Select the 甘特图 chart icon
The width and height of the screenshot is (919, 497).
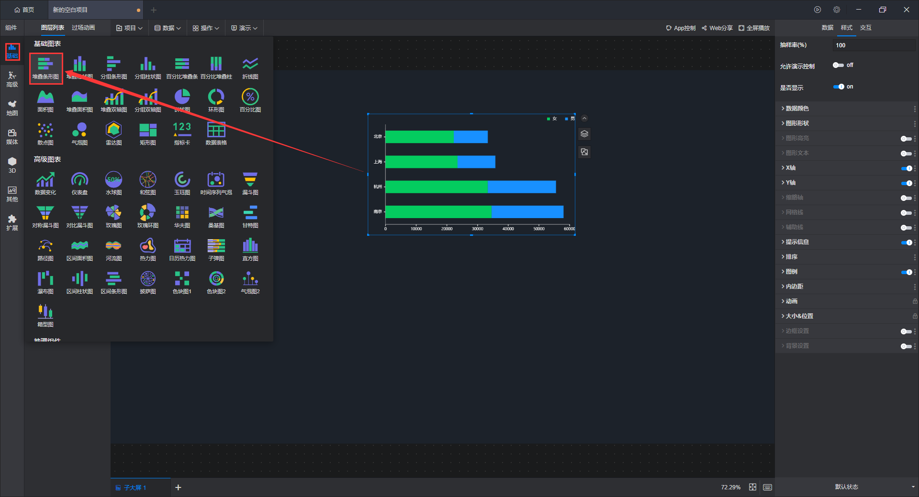coord(250,217)
